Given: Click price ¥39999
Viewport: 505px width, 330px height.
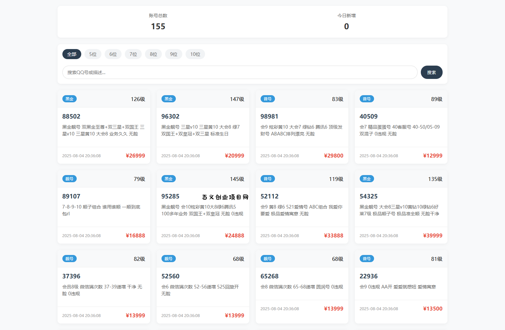Looking at the screenshot, I should [x=433, y=235].
